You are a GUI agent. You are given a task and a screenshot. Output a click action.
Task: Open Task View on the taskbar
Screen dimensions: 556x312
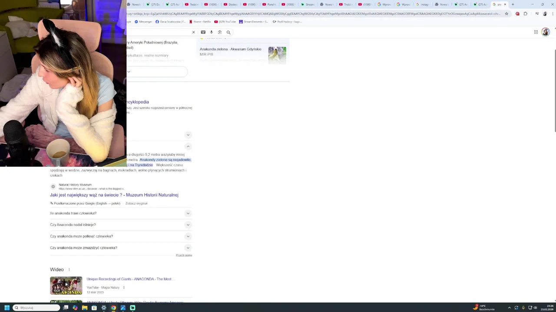coord(66,308)
